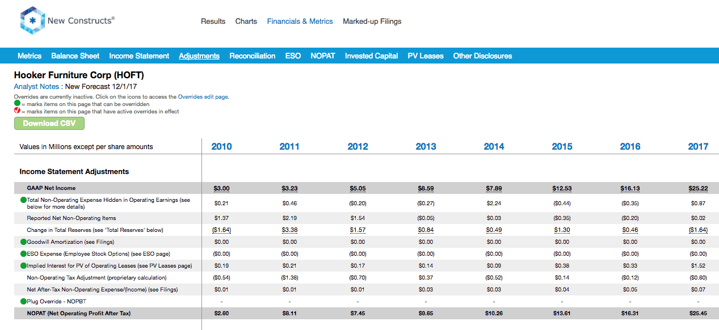Click Non-Operating Tax Adjustment row label
The width and height of the screenshot is (719, 330).
pyautogui.click(x=96, y=278)
